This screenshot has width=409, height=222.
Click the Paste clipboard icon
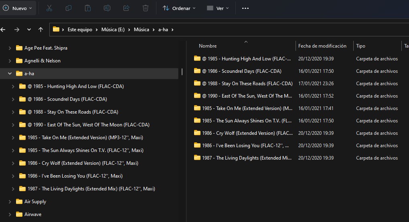click(x=88, y=8)
